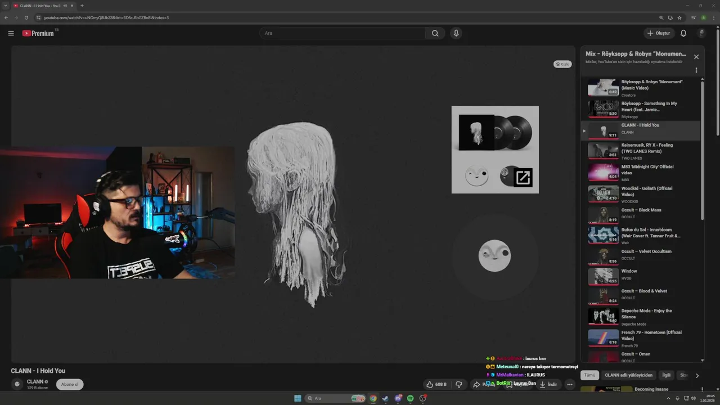
Task: Go back in browser history
Action: pyautogui.click(x=6, y=17)
